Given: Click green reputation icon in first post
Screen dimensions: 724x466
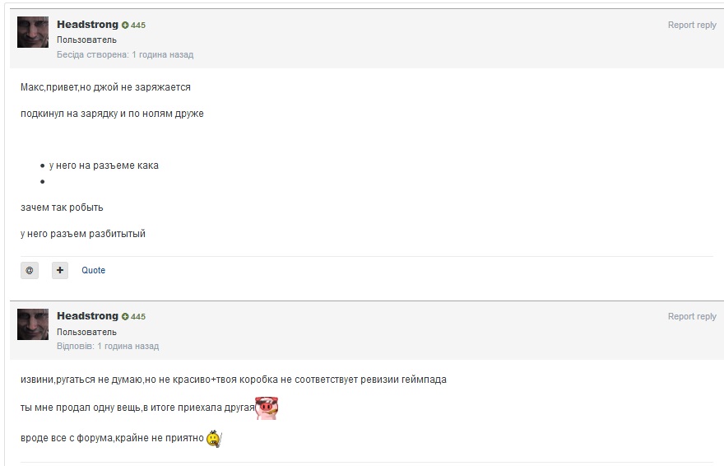Looking at the screenshot, I should coord(125,26).
